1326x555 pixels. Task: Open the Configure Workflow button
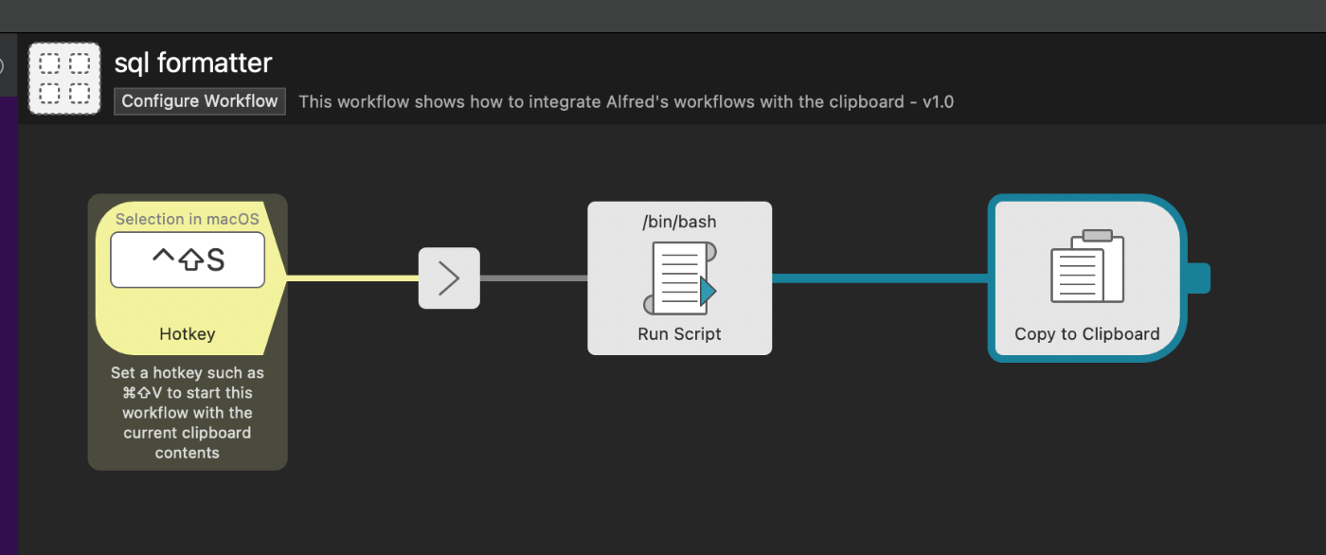[199, 100]
